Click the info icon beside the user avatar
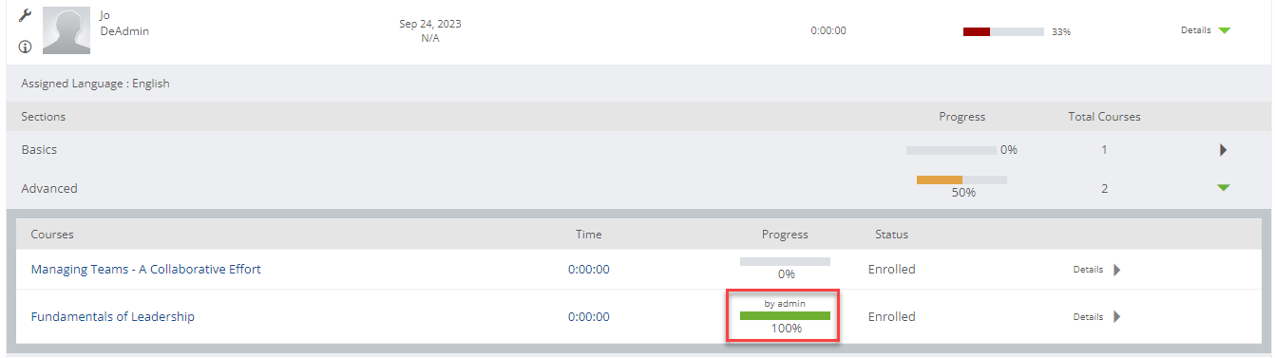Screen dimensions: 1275x358 coord(25,47)
